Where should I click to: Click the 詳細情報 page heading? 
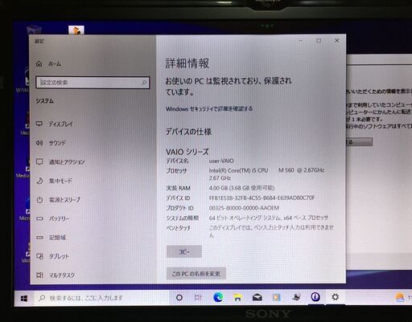(x=187, y=63)
